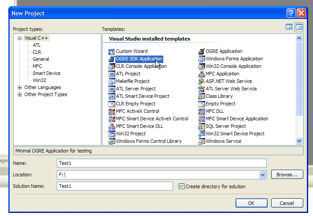This screenshot has height=216, width=313.
Task: Select the ASP.NET Web Service icon
Action: click(202, 81)
